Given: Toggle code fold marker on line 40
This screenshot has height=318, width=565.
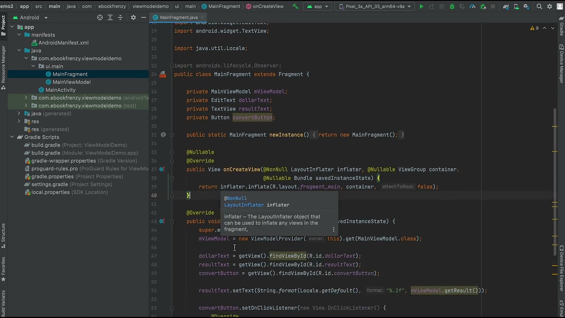Looking at the screenshot, I should [172, 195].
